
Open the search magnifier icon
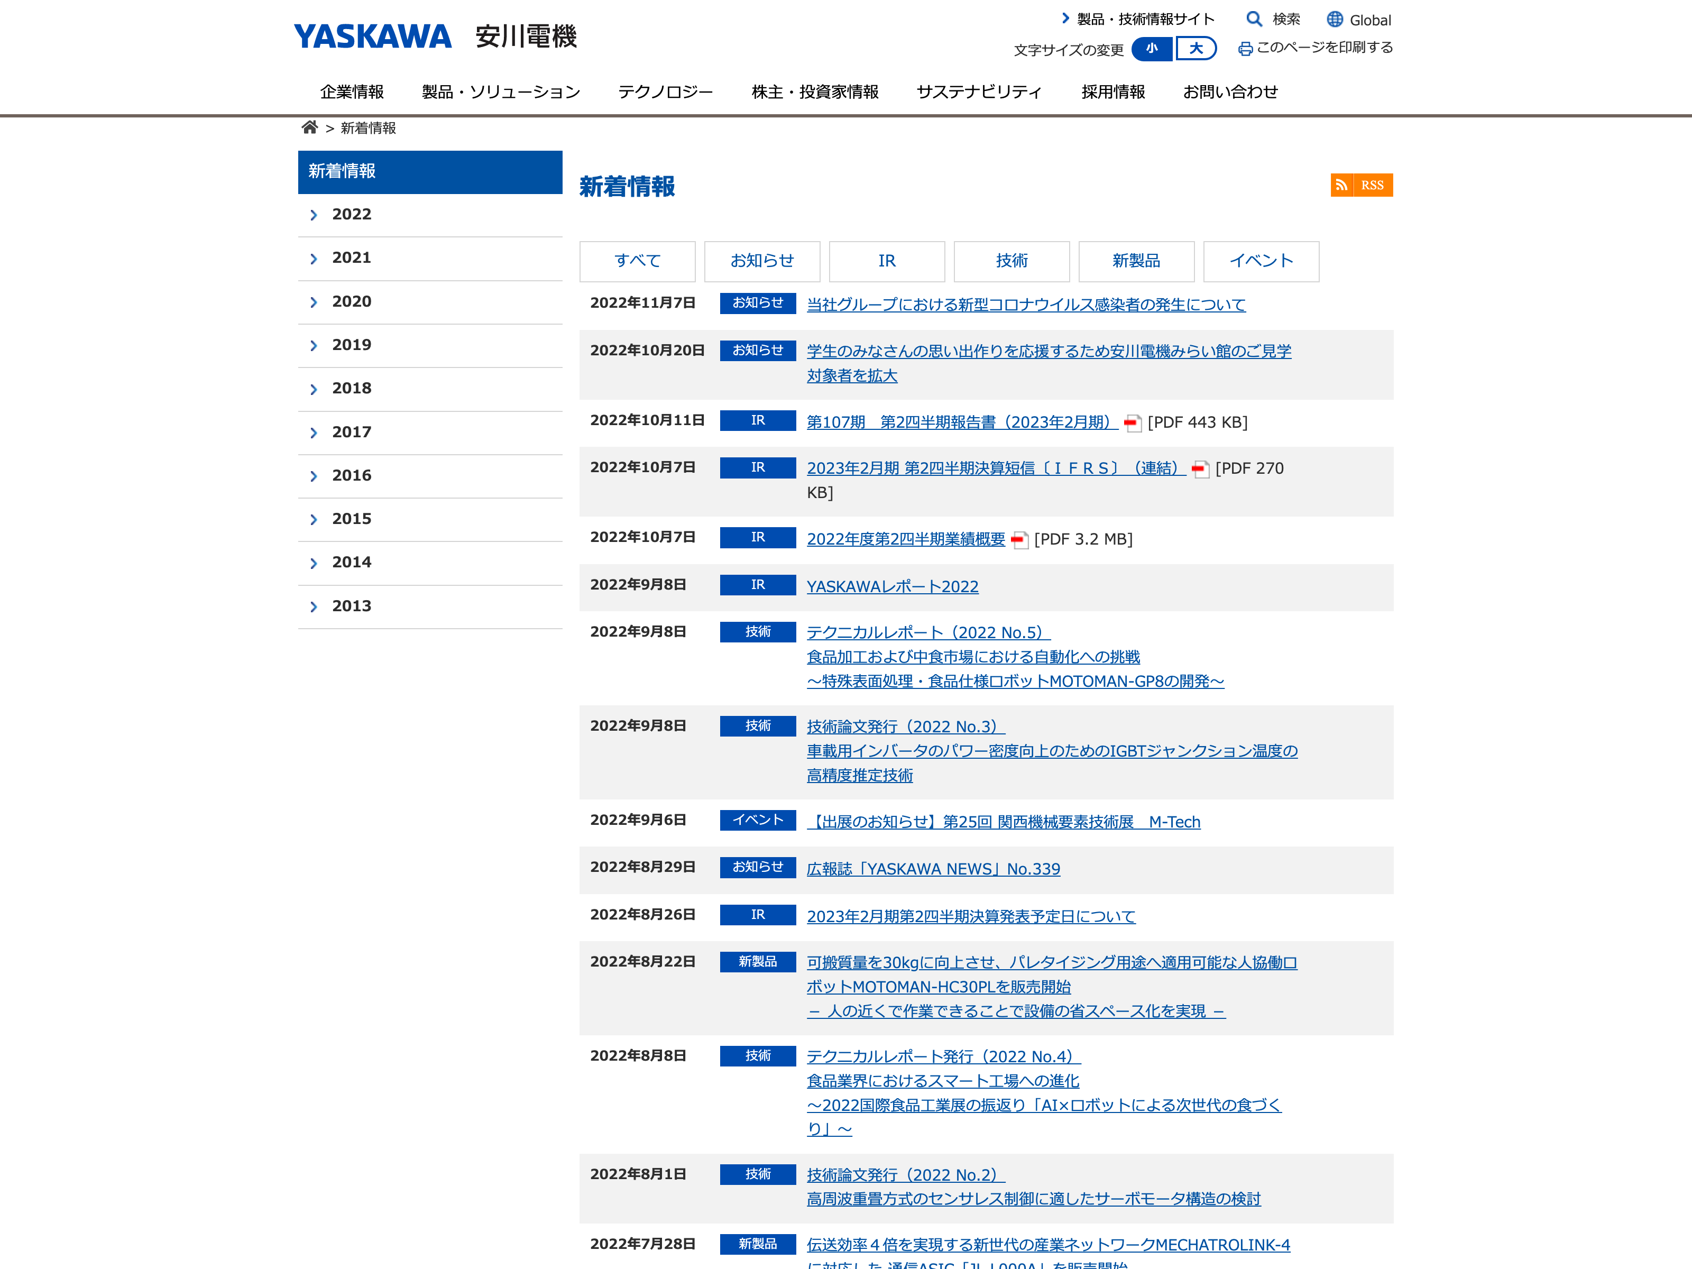[1254, 19]
